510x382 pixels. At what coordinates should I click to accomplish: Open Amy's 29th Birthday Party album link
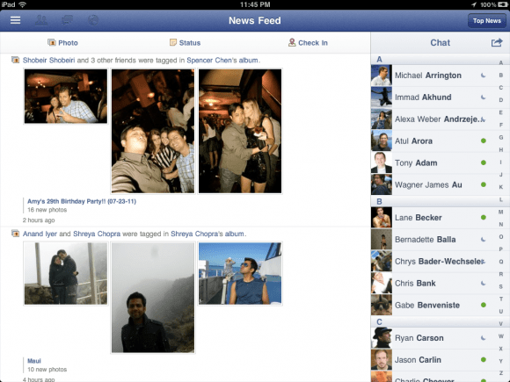pos(82,201)
